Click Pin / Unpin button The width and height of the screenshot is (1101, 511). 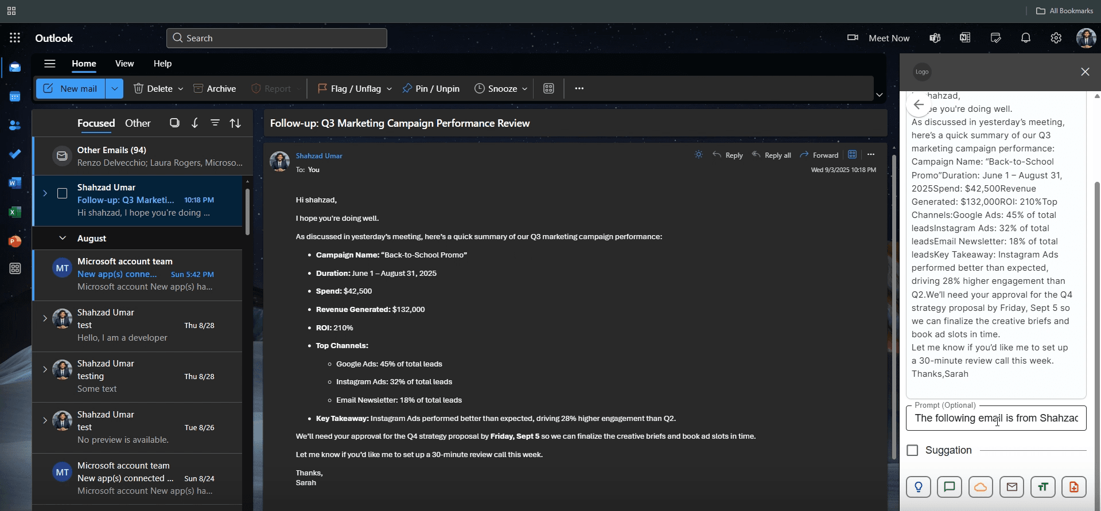(x=431, y=88)
